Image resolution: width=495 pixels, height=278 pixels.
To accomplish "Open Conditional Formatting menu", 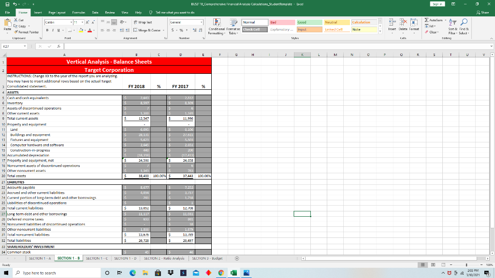I will pyautogui.click(x=217, y=27).
